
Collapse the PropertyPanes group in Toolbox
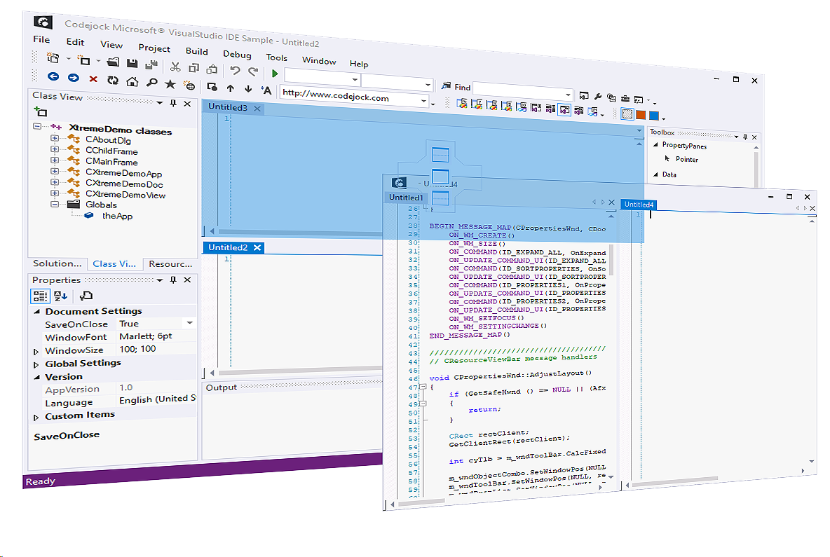coord(655,144)
